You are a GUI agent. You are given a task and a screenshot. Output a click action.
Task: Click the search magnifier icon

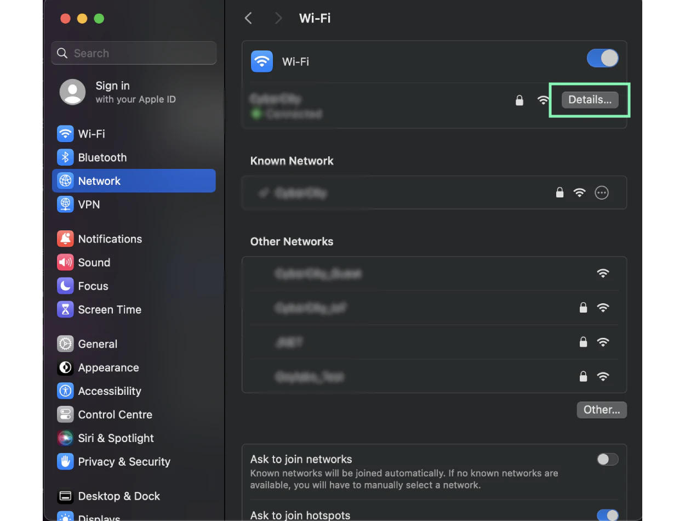(x=63, y=53)
